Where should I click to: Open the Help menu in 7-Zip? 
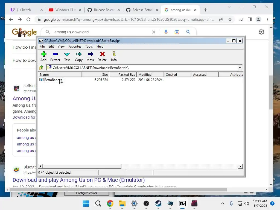click(100, 46)
